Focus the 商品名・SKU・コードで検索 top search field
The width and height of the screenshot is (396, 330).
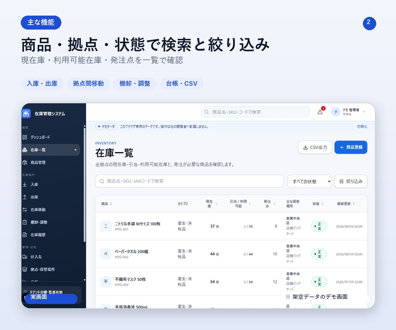click(x=255, y=112)
